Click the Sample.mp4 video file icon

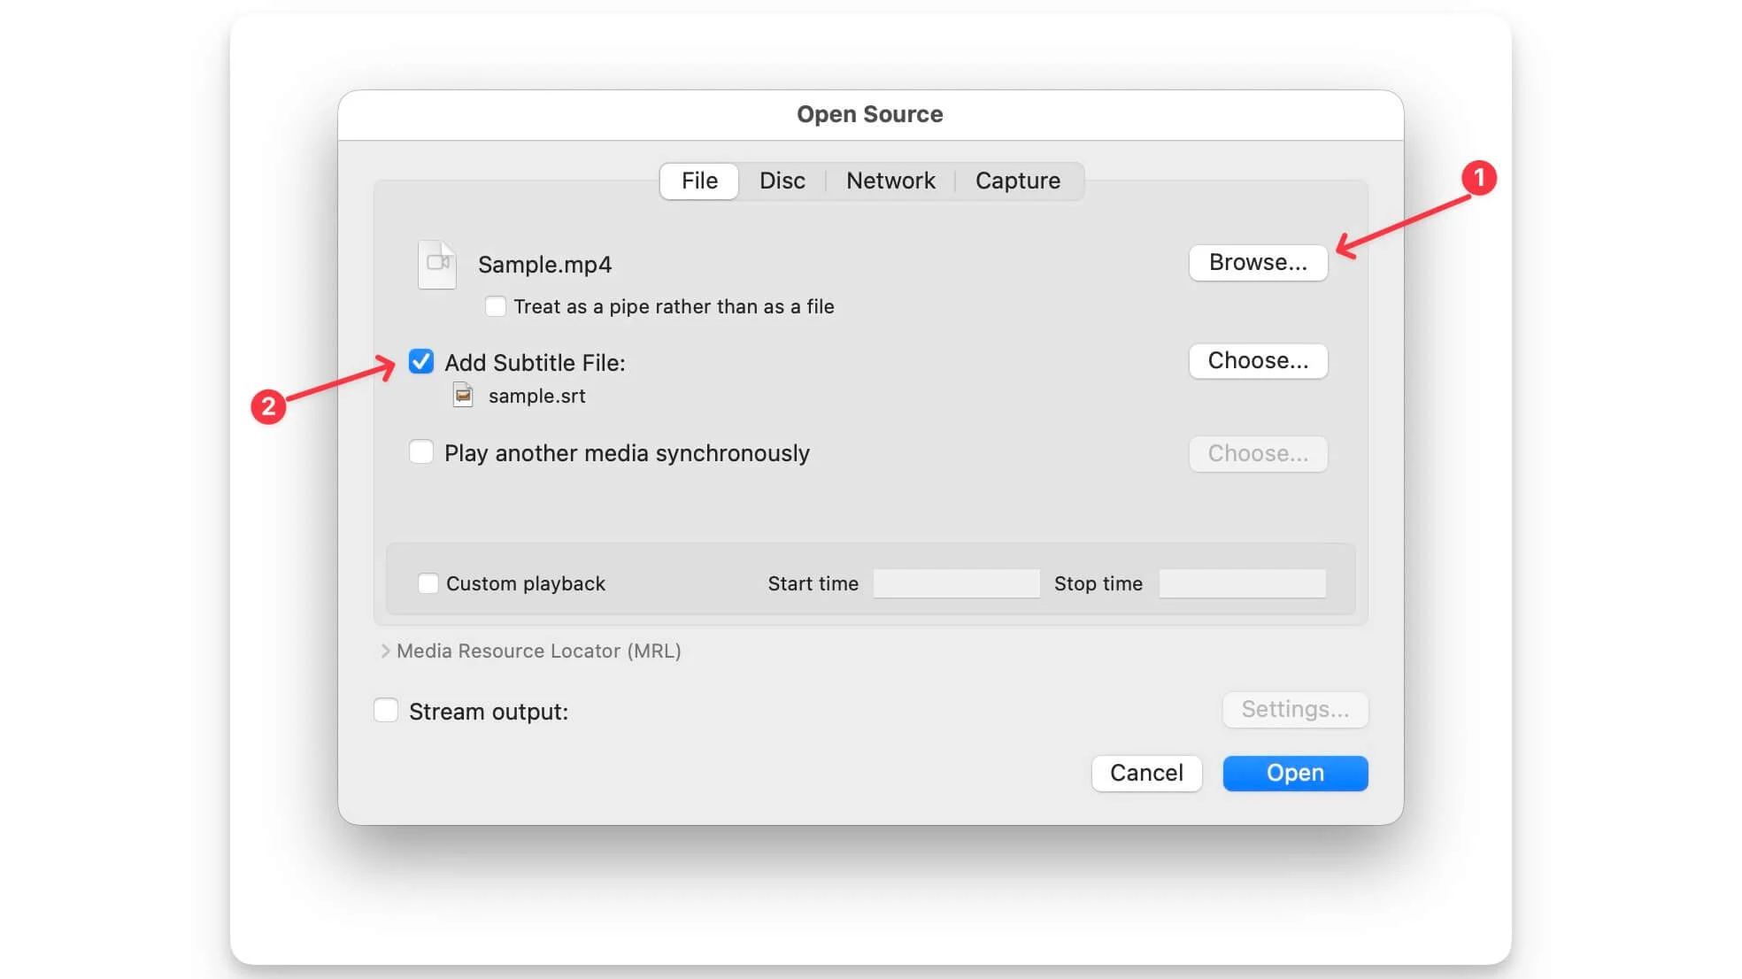tap(436, 264)
